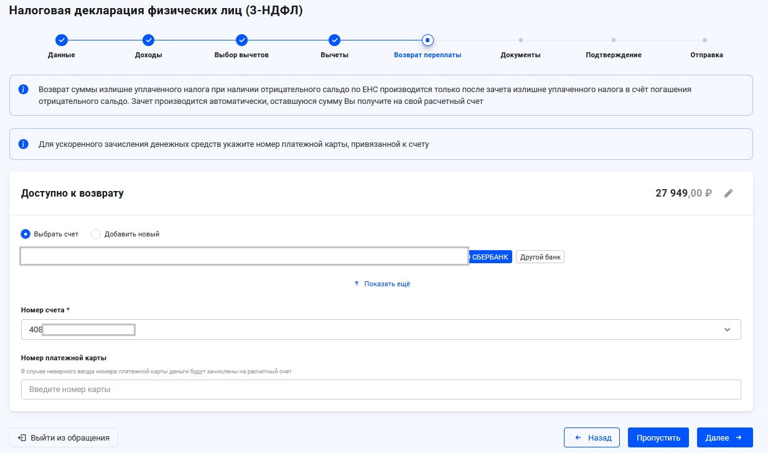
Task: Click the info icon beside the ЕНС notice
Action: tap(24, 90)
